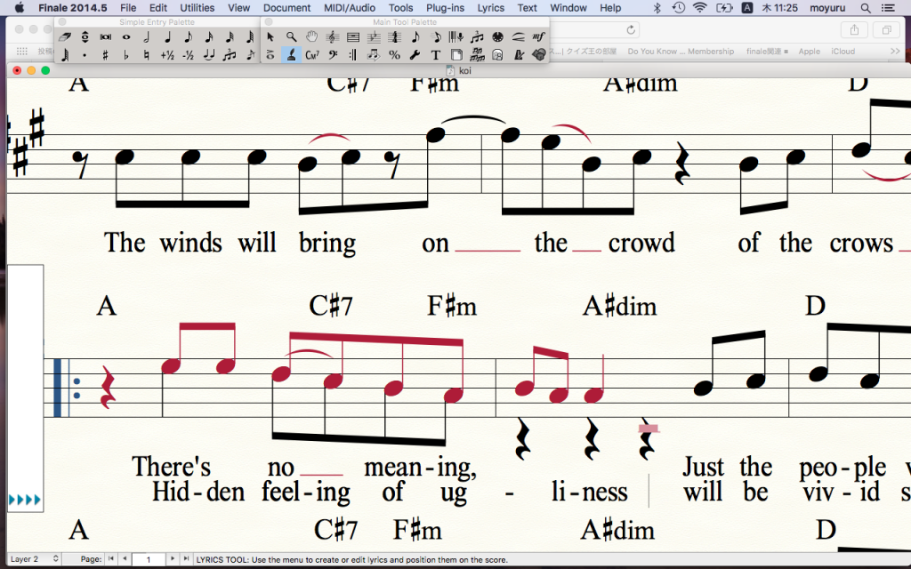This screenshot has height=569, width=911.
Task: Select the Eraser tool in Simple Entry Palette
Action: pyautogui.click(x=64, y=37)
